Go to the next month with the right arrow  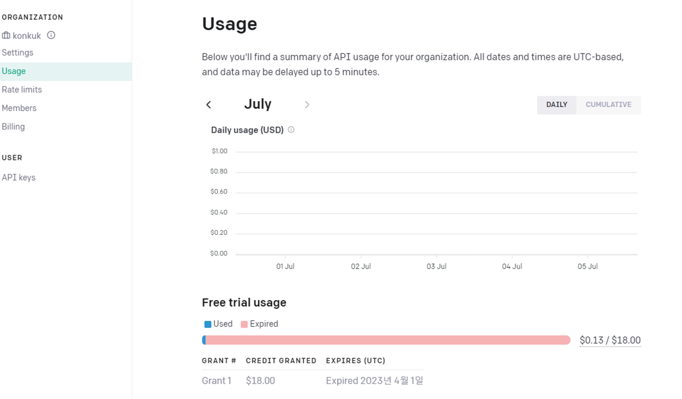tap(307, 105)
